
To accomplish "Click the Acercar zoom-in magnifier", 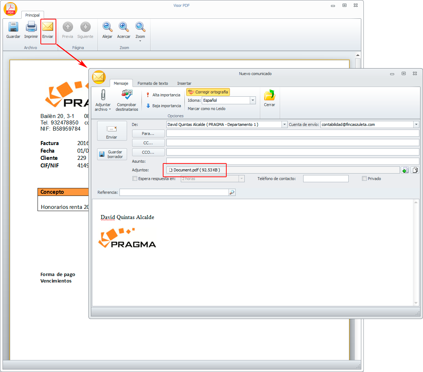I will [x=123, y=27].
